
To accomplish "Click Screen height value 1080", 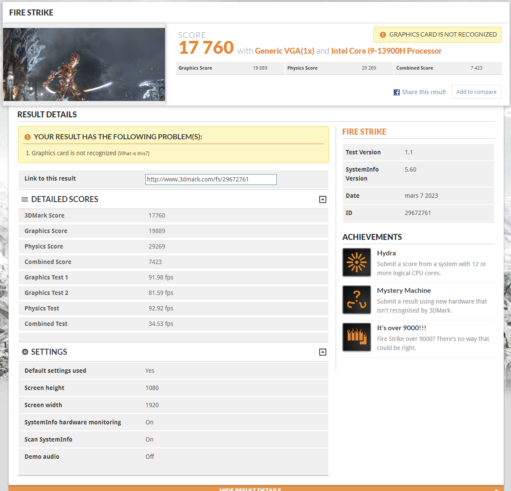I will [152, 388].
